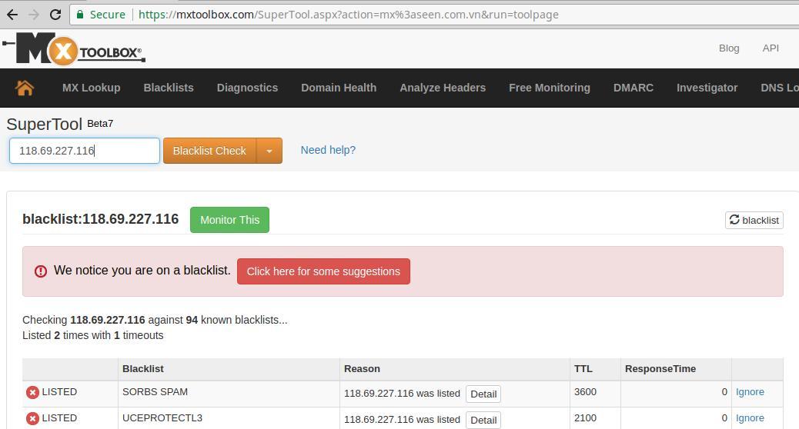Reload the page with browser refresh icon
The width and height of the screenshot is (799, 429).
point(55,14)
